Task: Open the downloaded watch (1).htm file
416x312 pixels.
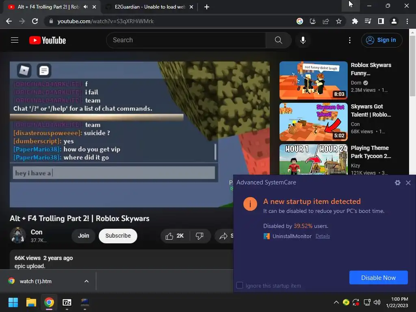Action: coord(36,281)
